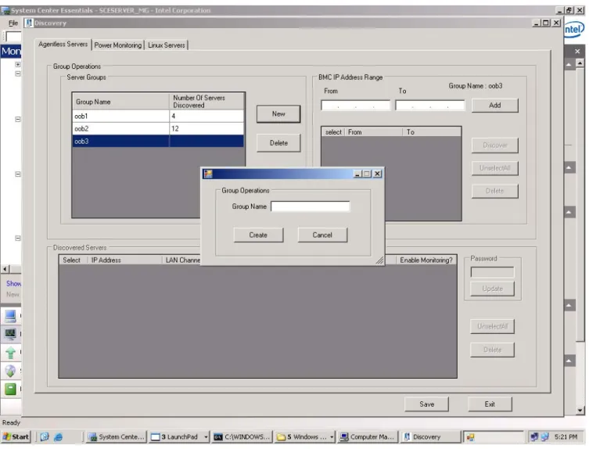The width and height of the screenshot is (589, 449).
Task: Click the green Reporting sidebar icon
Action: pos(10,389)
